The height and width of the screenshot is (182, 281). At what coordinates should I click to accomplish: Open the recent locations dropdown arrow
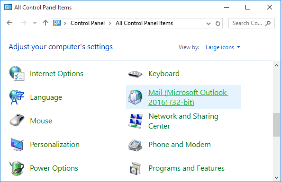(35, 23)
